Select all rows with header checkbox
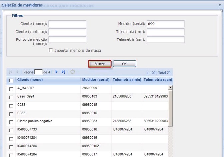The width and height of the screenshot is (224, 157). (x=11, y=80)
